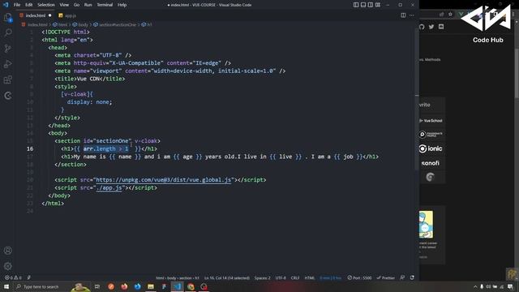
Task: Click the Vue CDN title text
Action: (88, 79)
